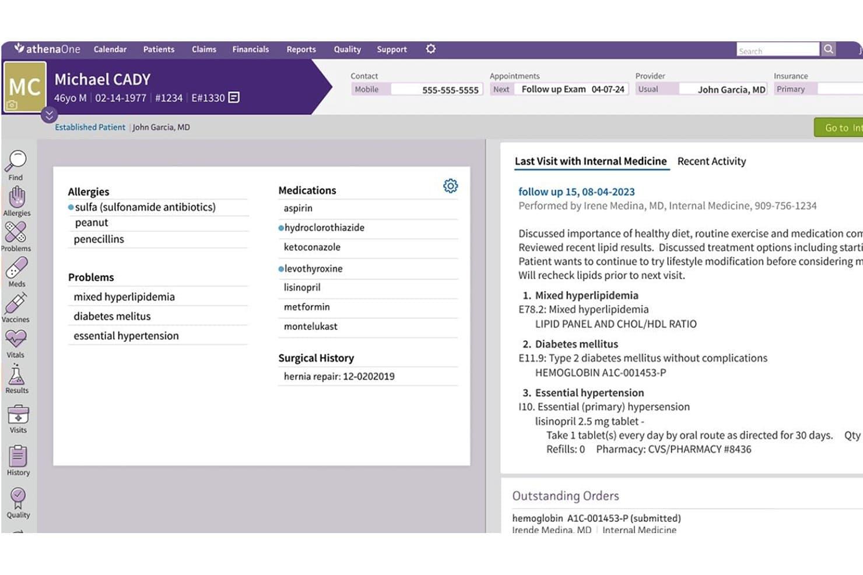863x575 pixels.
Task: Open the Reports menu
Action: coord(301,50)
